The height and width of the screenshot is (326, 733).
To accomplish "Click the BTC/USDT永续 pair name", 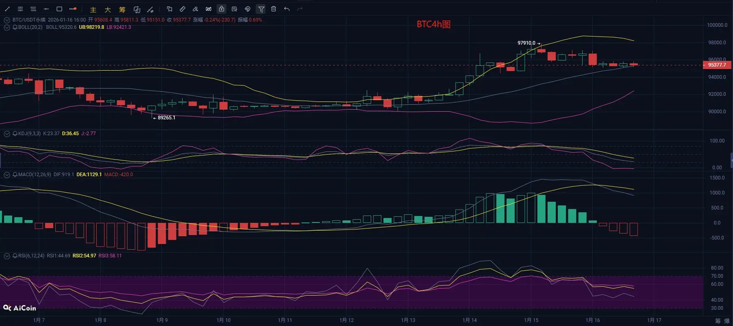I will [x=29, y=20].
